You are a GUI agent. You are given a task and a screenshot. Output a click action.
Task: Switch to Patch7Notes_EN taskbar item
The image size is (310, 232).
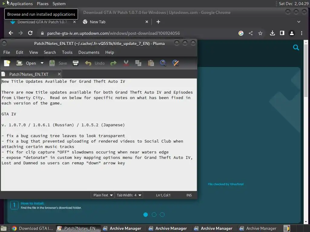(x=78, y=228)
